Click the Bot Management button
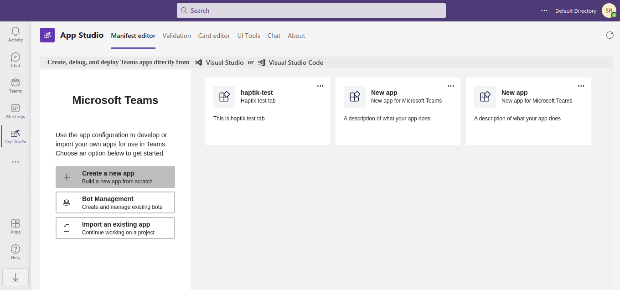The image size is (620, 290). click(115, 202)
